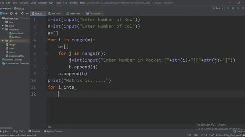
Task: Close the factory.rst editor tab
Action: point(102,14)
